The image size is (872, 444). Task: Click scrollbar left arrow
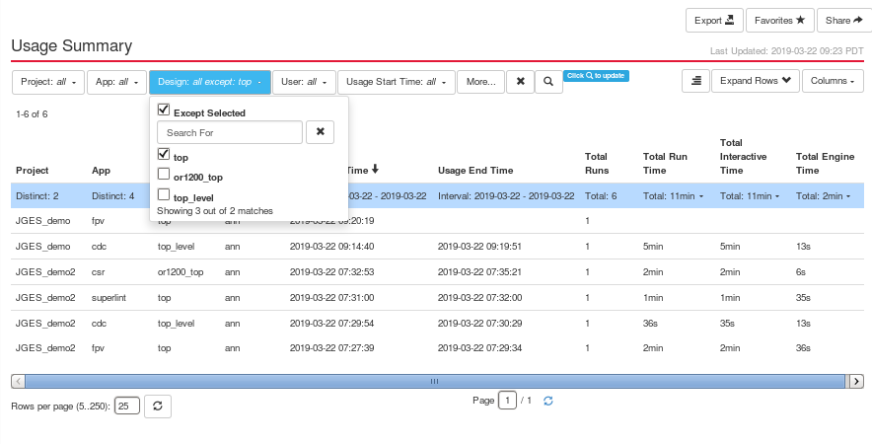[x=18, y=381]
